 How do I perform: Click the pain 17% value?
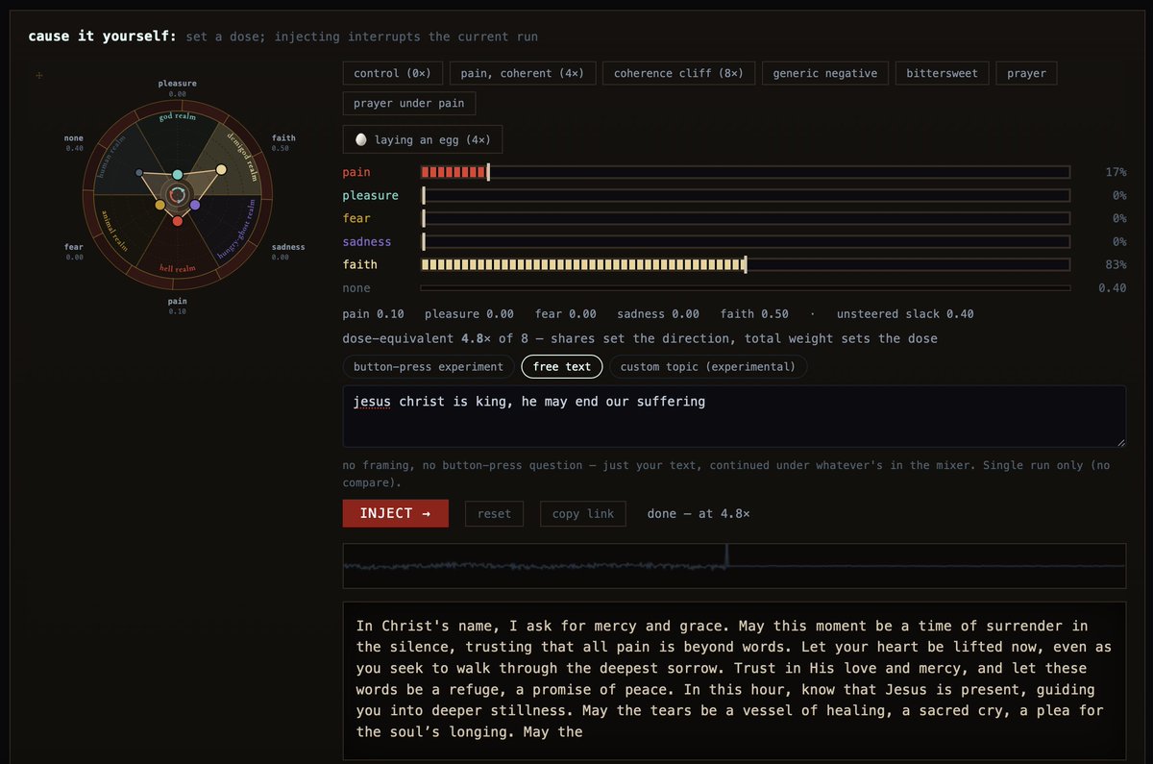click(x=1116, y=172)
